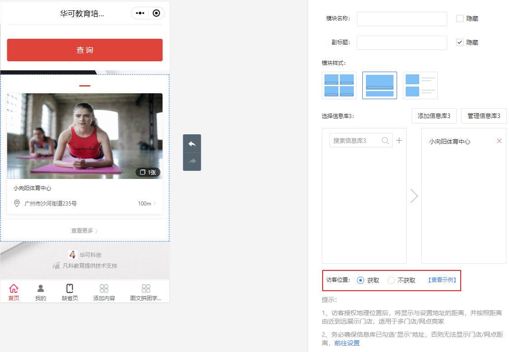
Task: Open the 缺省页 tab in bottom navigation
Action: pos(70,293)
